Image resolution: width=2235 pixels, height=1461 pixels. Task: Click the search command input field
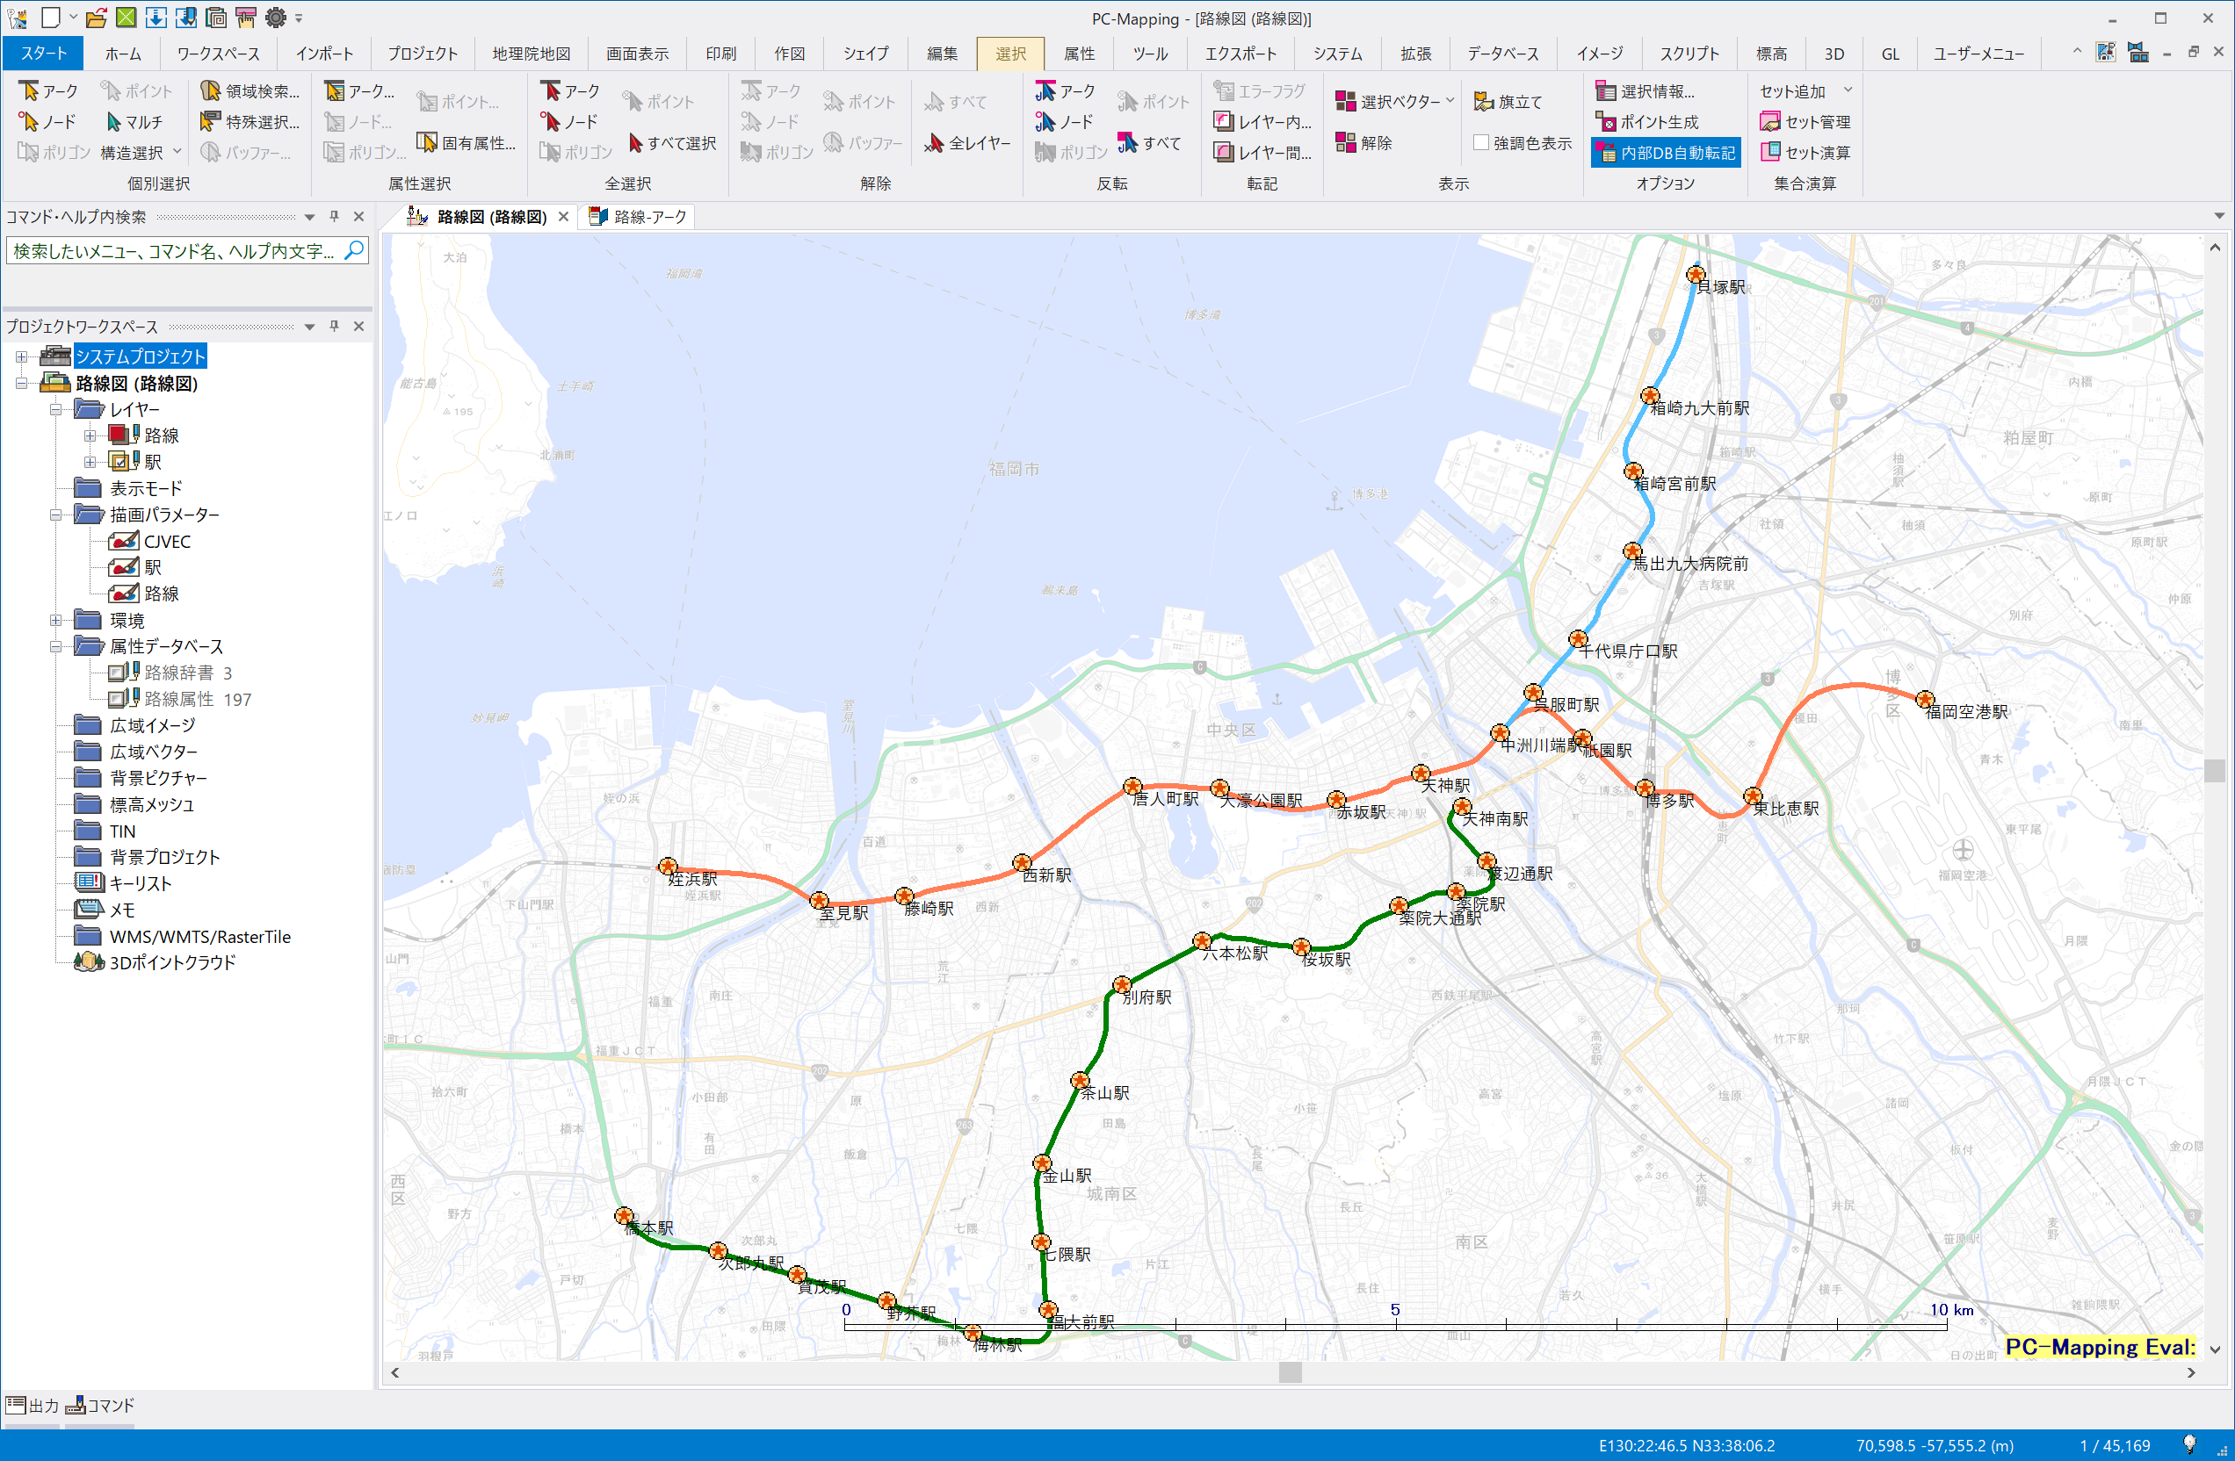[175, 250]
